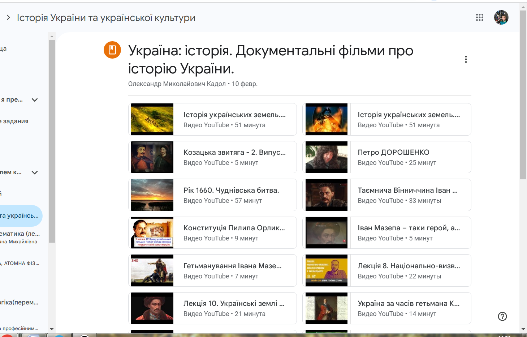
Task: Open the 'Петро ДОРОШЕНКО' video
Action: [x=387, y=157]
